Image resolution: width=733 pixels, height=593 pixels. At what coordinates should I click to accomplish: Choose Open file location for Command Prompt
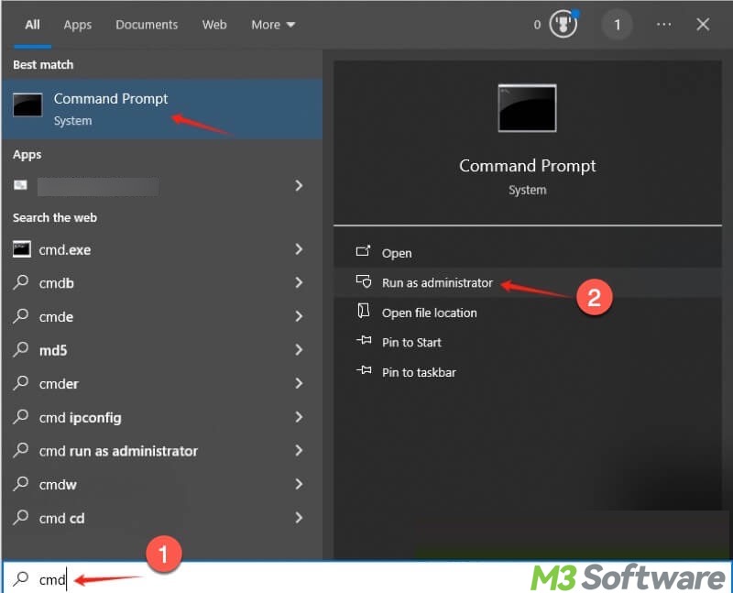tap(429, 313)
